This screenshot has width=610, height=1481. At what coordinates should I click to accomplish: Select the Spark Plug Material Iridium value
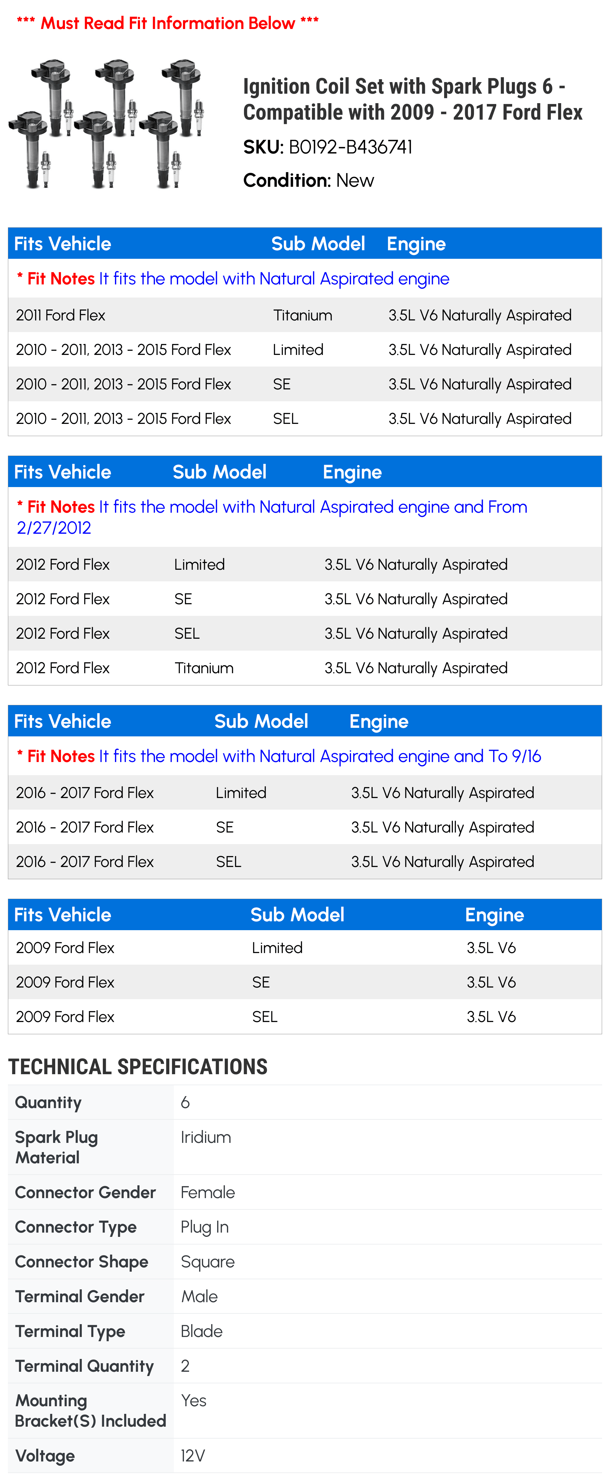pyautogui.click(x=206, y=1137)
